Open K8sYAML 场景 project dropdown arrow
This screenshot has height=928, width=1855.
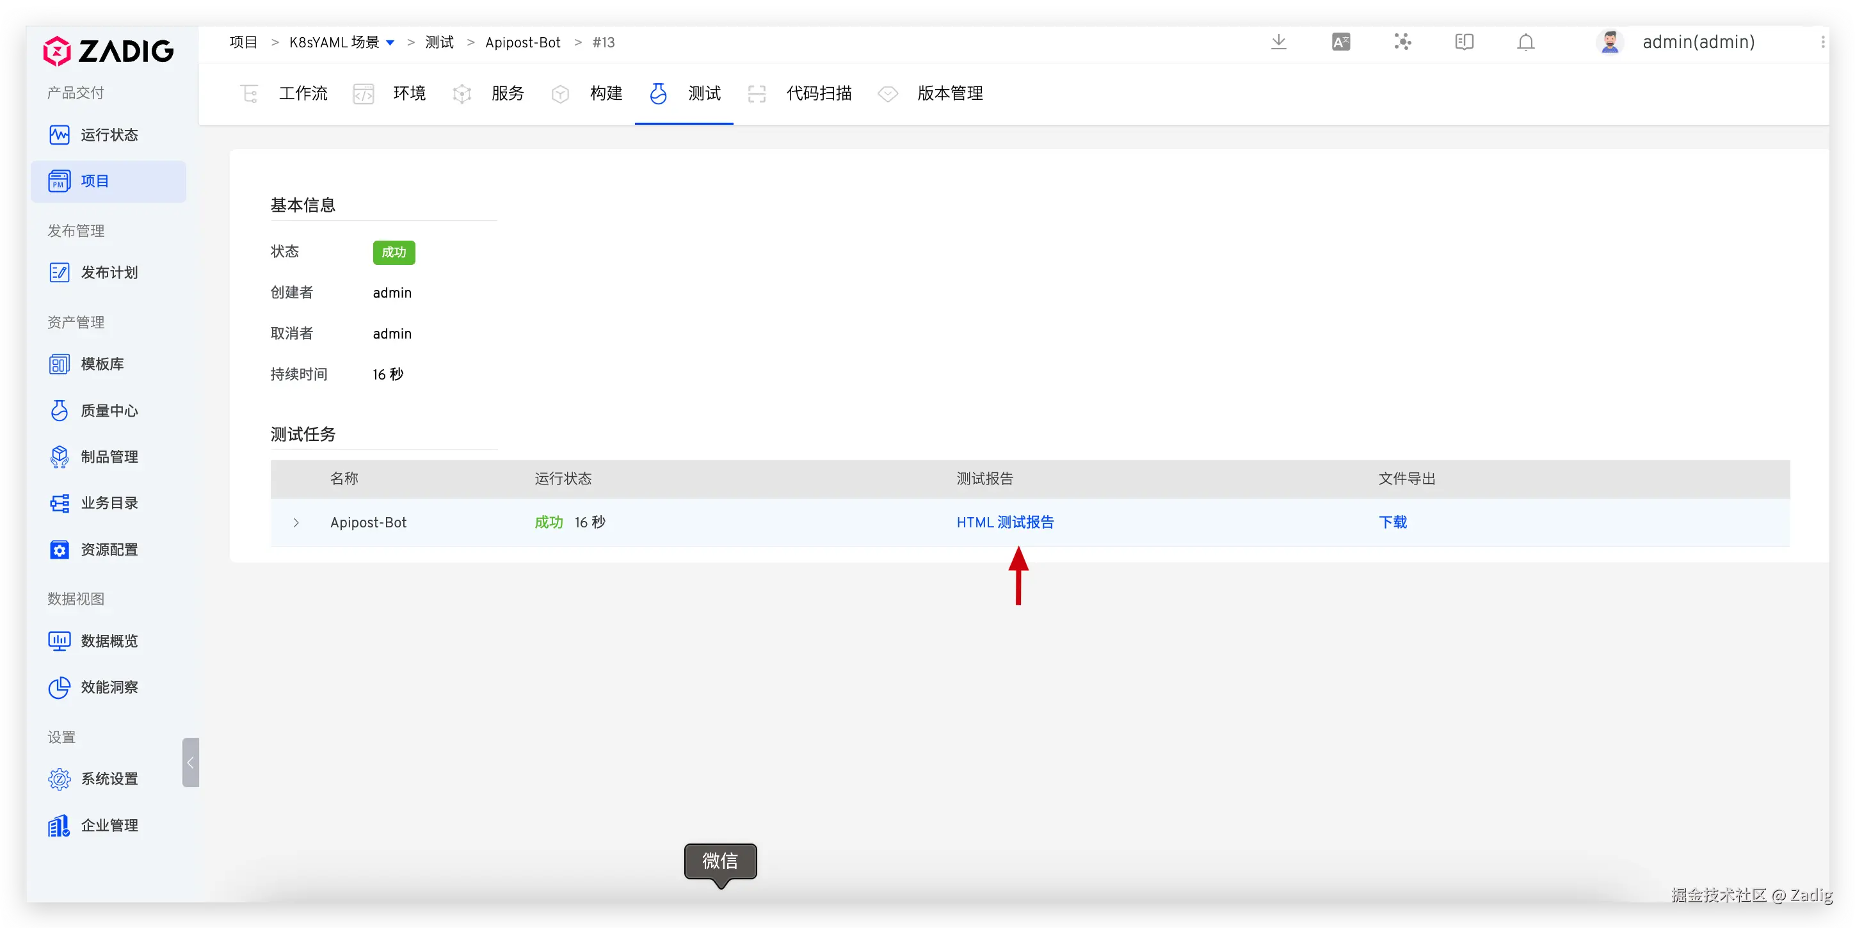pyautogui.click(x=390, y=42)
